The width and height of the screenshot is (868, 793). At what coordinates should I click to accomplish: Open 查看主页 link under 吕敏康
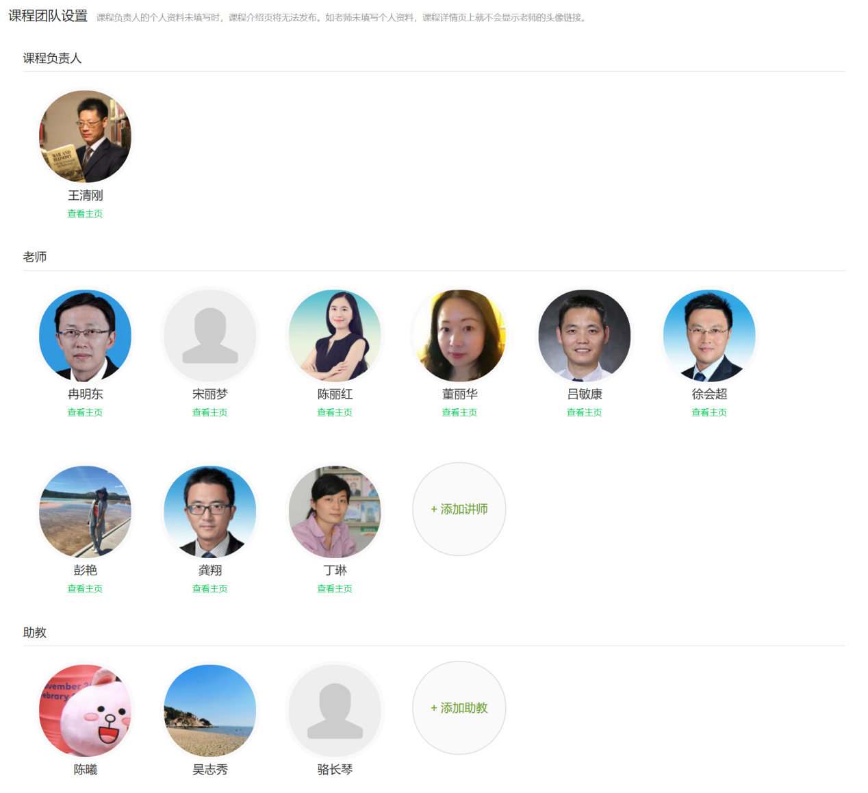click(x=584, y=412)
